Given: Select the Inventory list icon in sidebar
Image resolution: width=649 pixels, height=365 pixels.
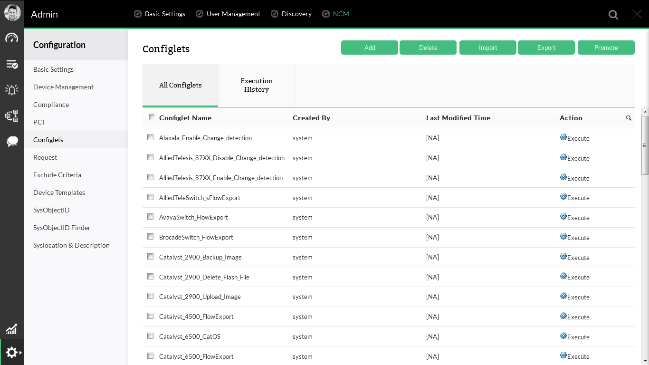Looking at the screenshot, I should click(x=12, y=64).
